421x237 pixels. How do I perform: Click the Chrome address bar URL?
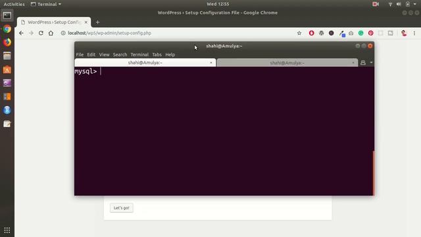[110, 33]
